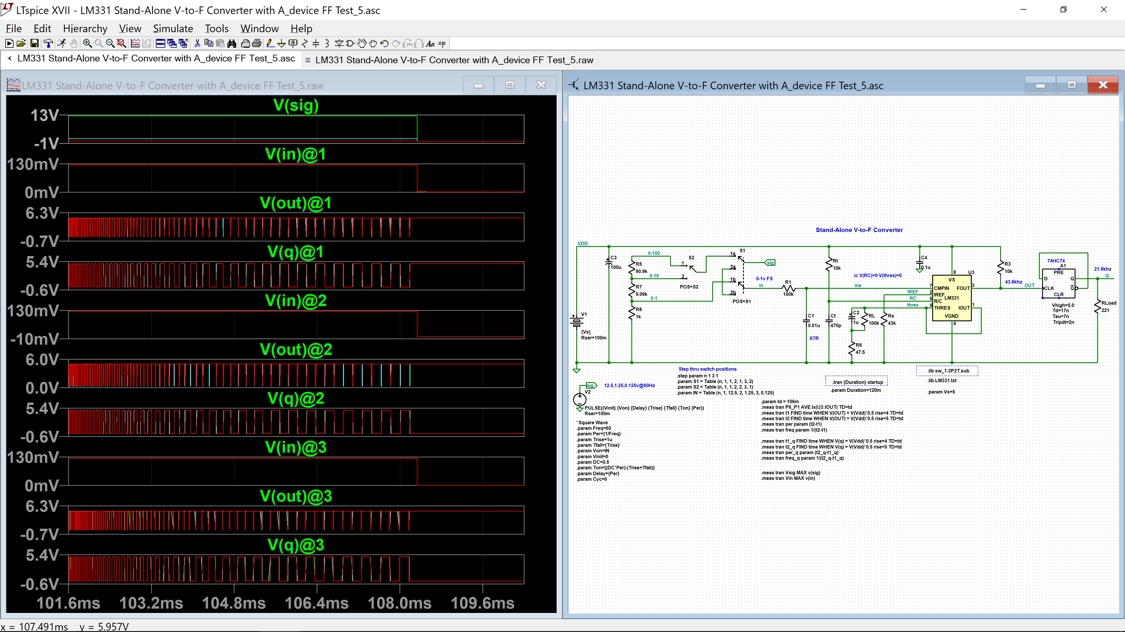Click the New Schematic toolbar icon

tap(9, 43)
